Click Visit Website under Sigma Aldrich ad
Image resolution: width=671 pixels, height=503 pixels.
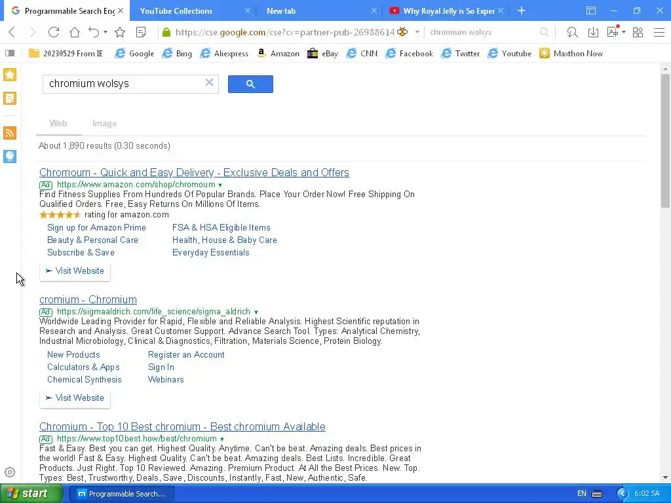75,398
